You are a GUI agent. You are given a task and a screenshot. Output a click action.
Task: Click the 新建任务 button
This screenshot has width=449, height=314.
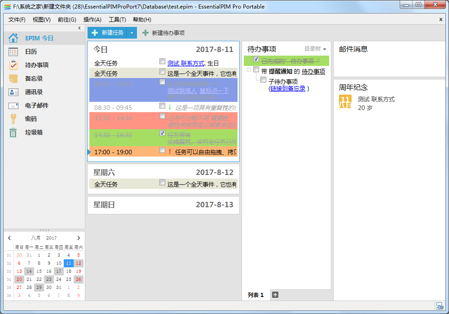coord(107,33)
